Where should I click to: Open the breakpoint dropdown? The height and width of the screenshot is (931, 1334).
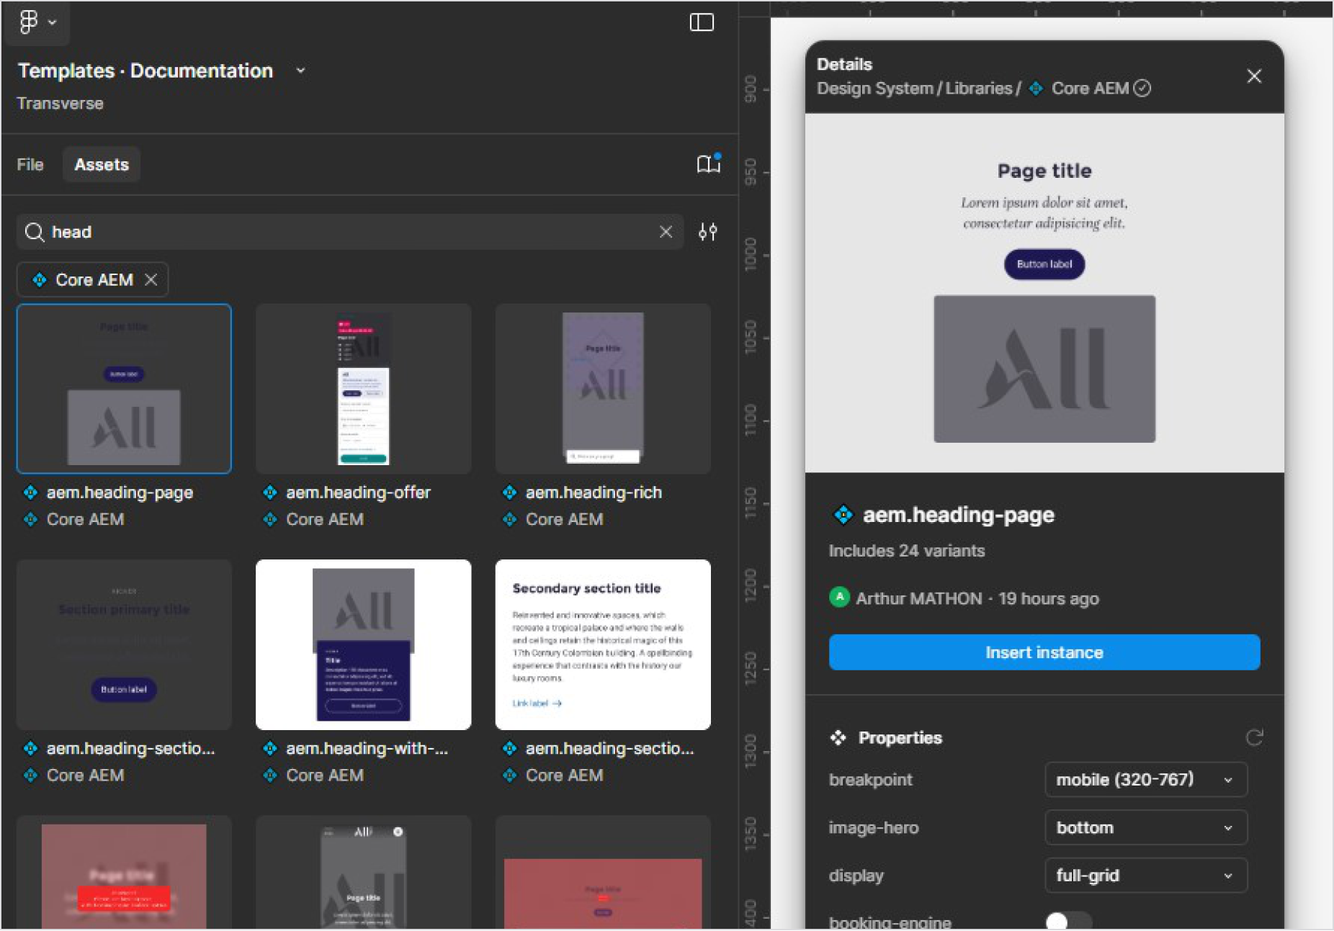coord(1145,779)
